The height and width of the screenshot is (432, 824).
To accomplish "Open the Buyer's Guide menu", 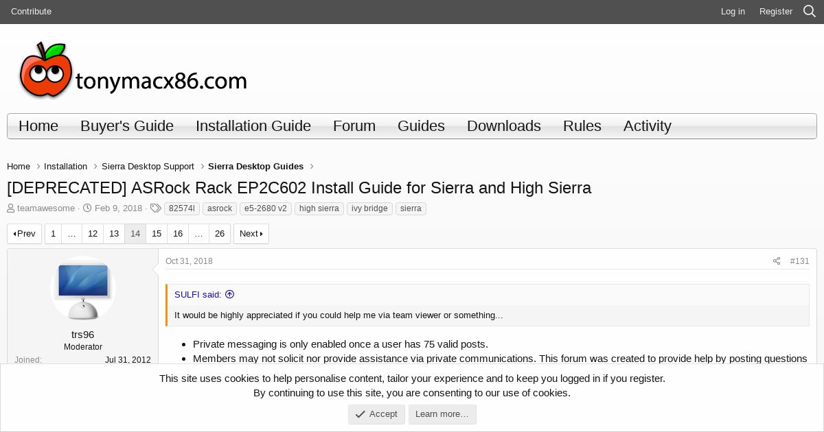I will pos(127,126).
